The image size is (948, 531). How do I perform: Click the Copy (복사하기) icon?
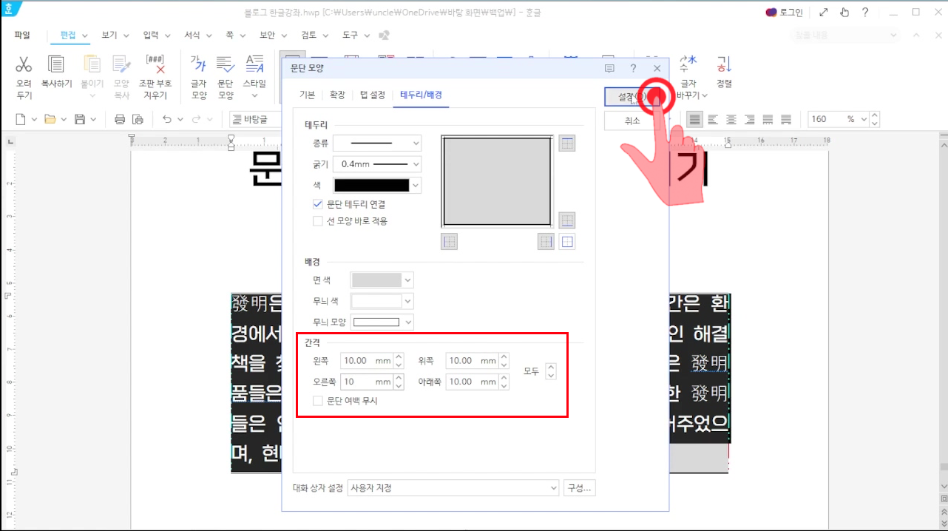pyautogui.click(x=56, y=64)
